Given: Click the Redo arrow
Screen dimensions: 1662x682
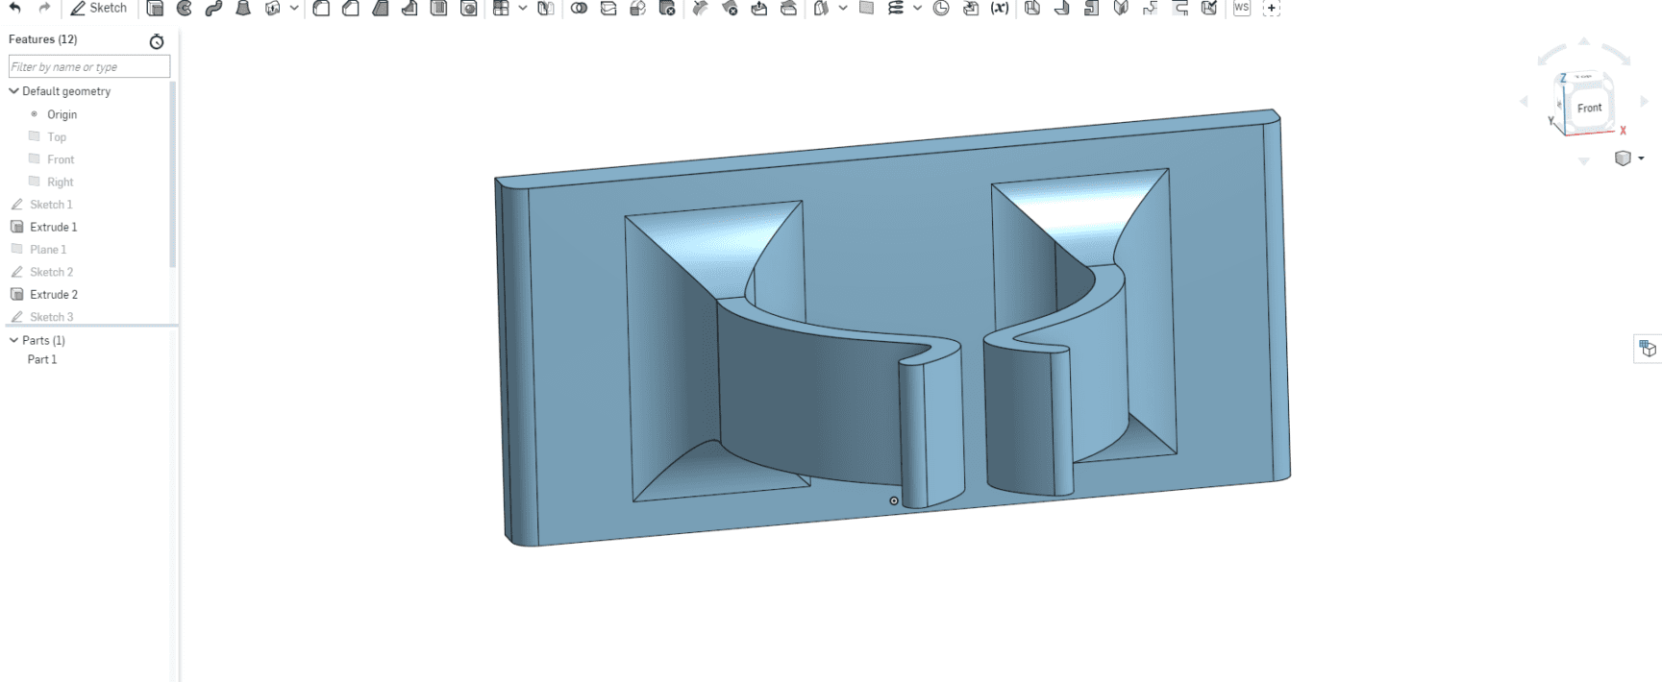Looking at the screenshot, I should click(x=44, y=8).
